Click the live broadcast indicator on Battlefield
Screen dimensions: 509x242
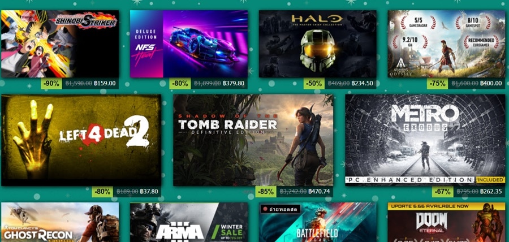(x=281, y=209)
